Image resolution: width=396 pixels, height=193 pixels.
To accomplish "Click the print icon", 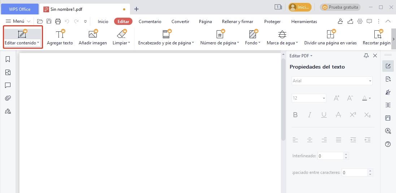I will tap(58, 21).
